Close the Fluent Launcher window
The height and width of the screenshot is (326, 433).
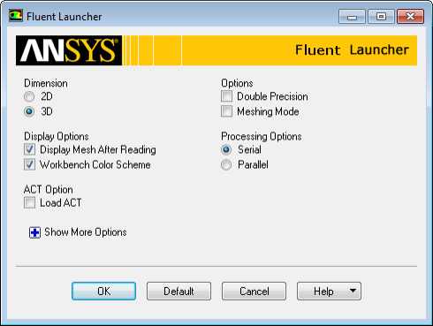[410, 17]
